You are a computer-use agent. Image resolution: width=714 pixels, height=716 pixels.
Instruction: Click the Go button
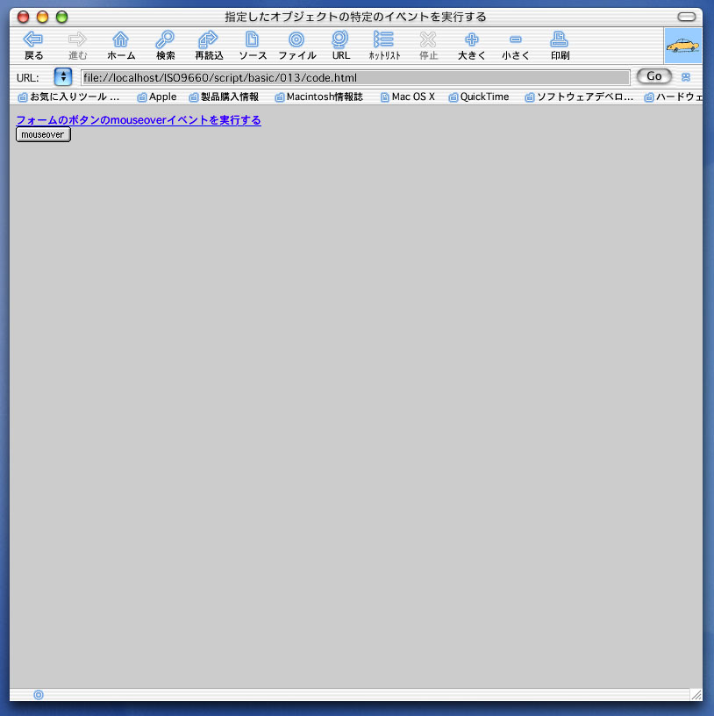653,76
